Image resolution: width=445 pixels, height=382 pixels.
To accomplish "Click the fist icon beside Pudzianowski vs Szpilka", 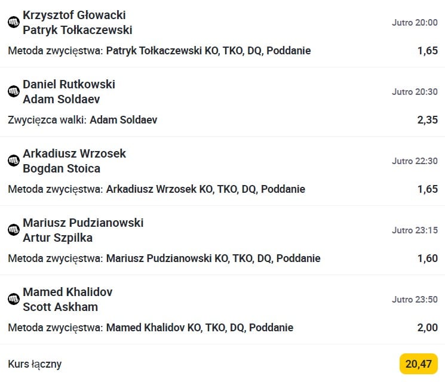I will (14, 230).
